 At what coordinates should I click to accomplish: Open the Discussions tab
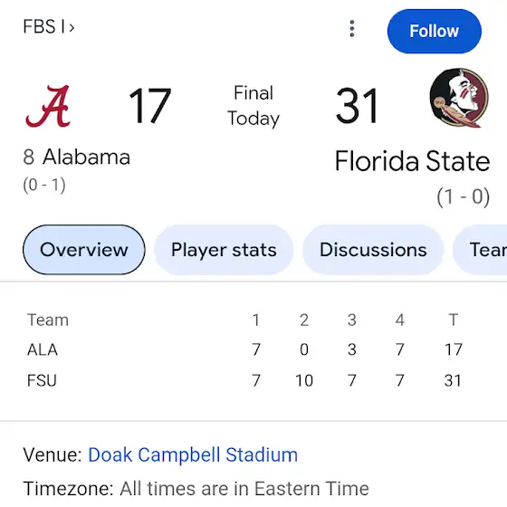pos(373,250)
